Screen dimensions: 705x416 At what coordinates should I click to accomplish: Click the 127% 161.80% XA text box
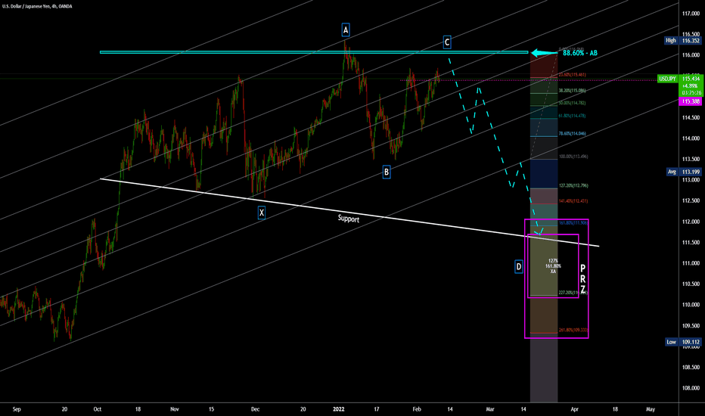pyautogui.click(x=553, y=265)
